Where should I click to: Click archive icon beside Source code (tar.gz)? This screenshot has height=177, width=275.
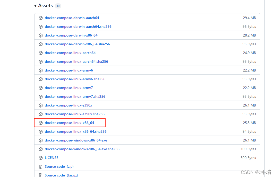41,175
